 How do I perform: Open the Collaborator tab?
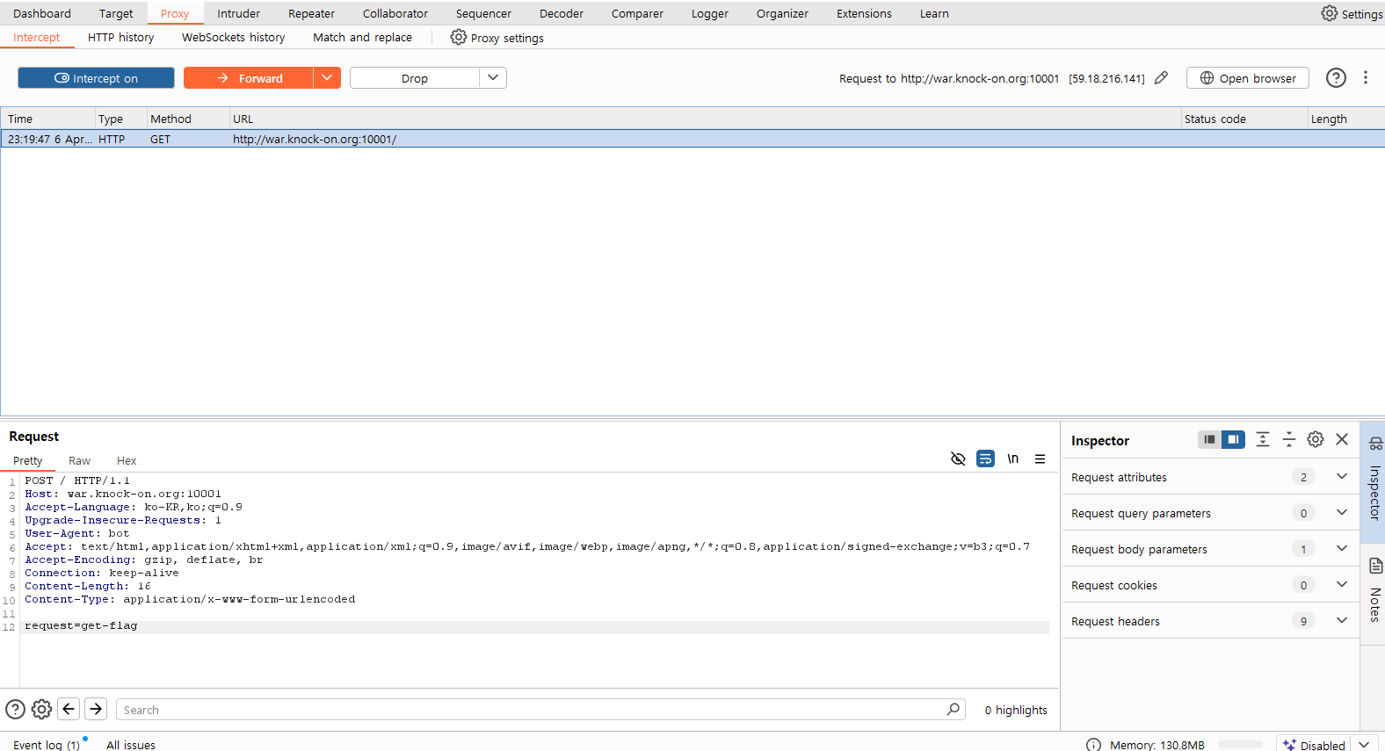tap(395, 13)
